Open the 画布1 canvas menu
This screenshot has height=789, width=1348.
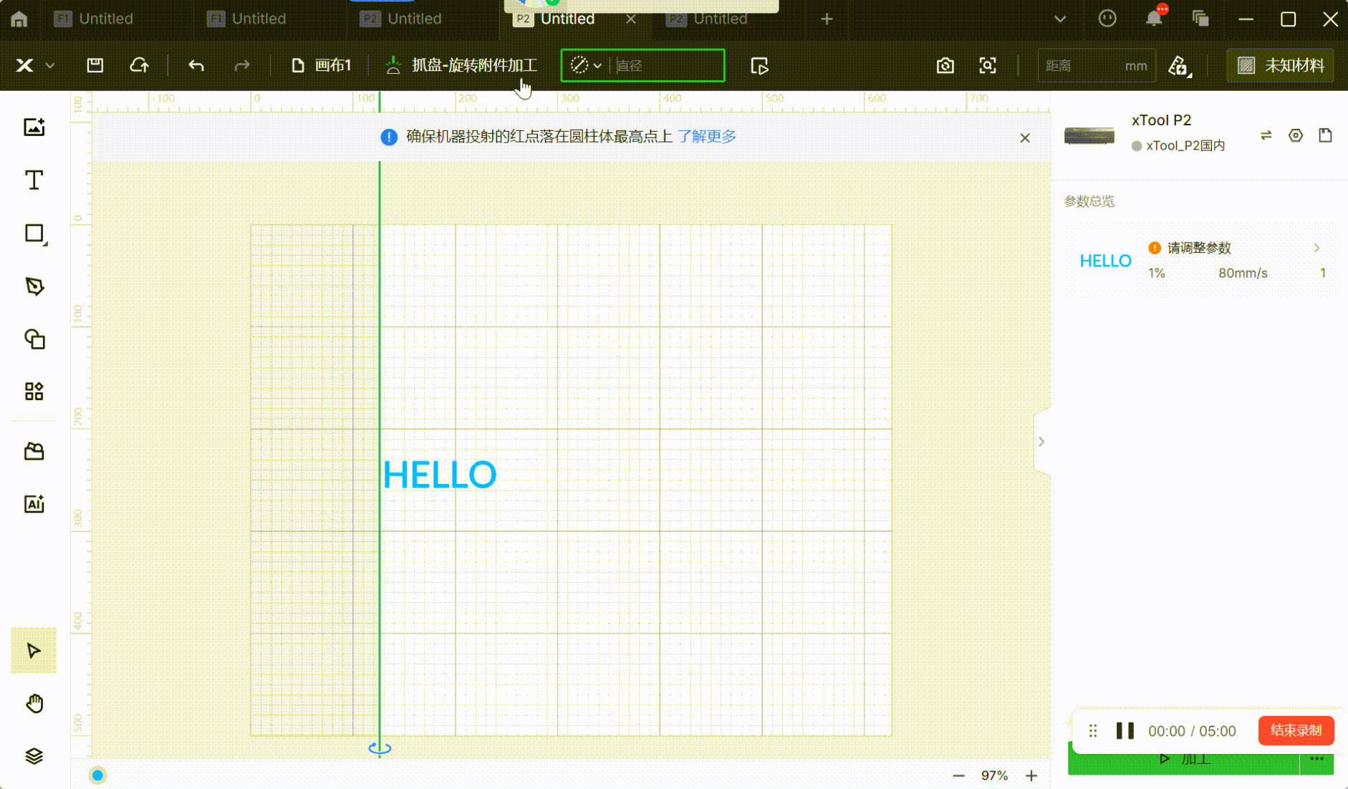[x=321, y=65]
